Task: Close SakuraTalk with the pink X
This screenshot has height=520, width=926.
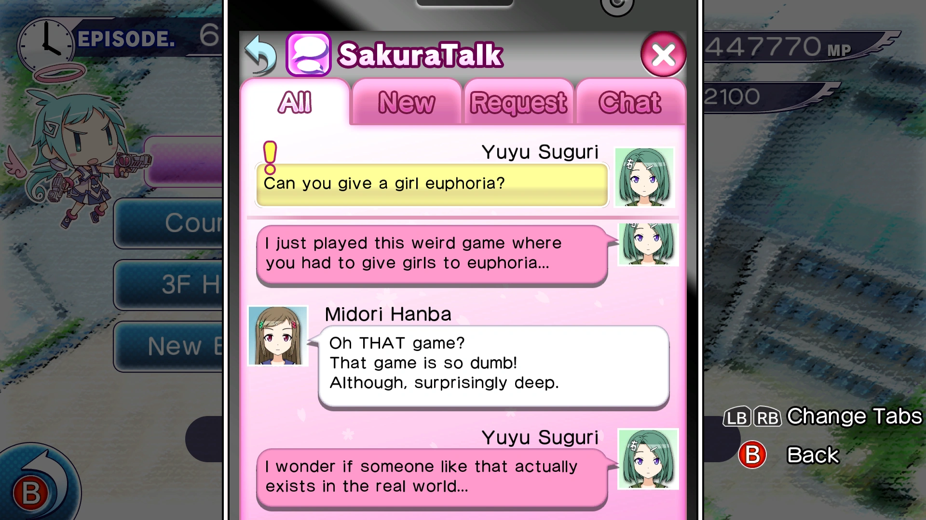Action: click(x=664, y=54)
